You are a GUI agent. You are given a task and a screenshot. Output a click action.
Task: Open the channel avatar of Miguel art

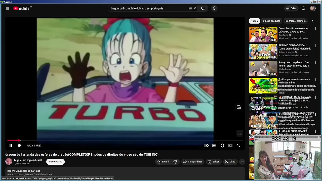pos(9,162)
